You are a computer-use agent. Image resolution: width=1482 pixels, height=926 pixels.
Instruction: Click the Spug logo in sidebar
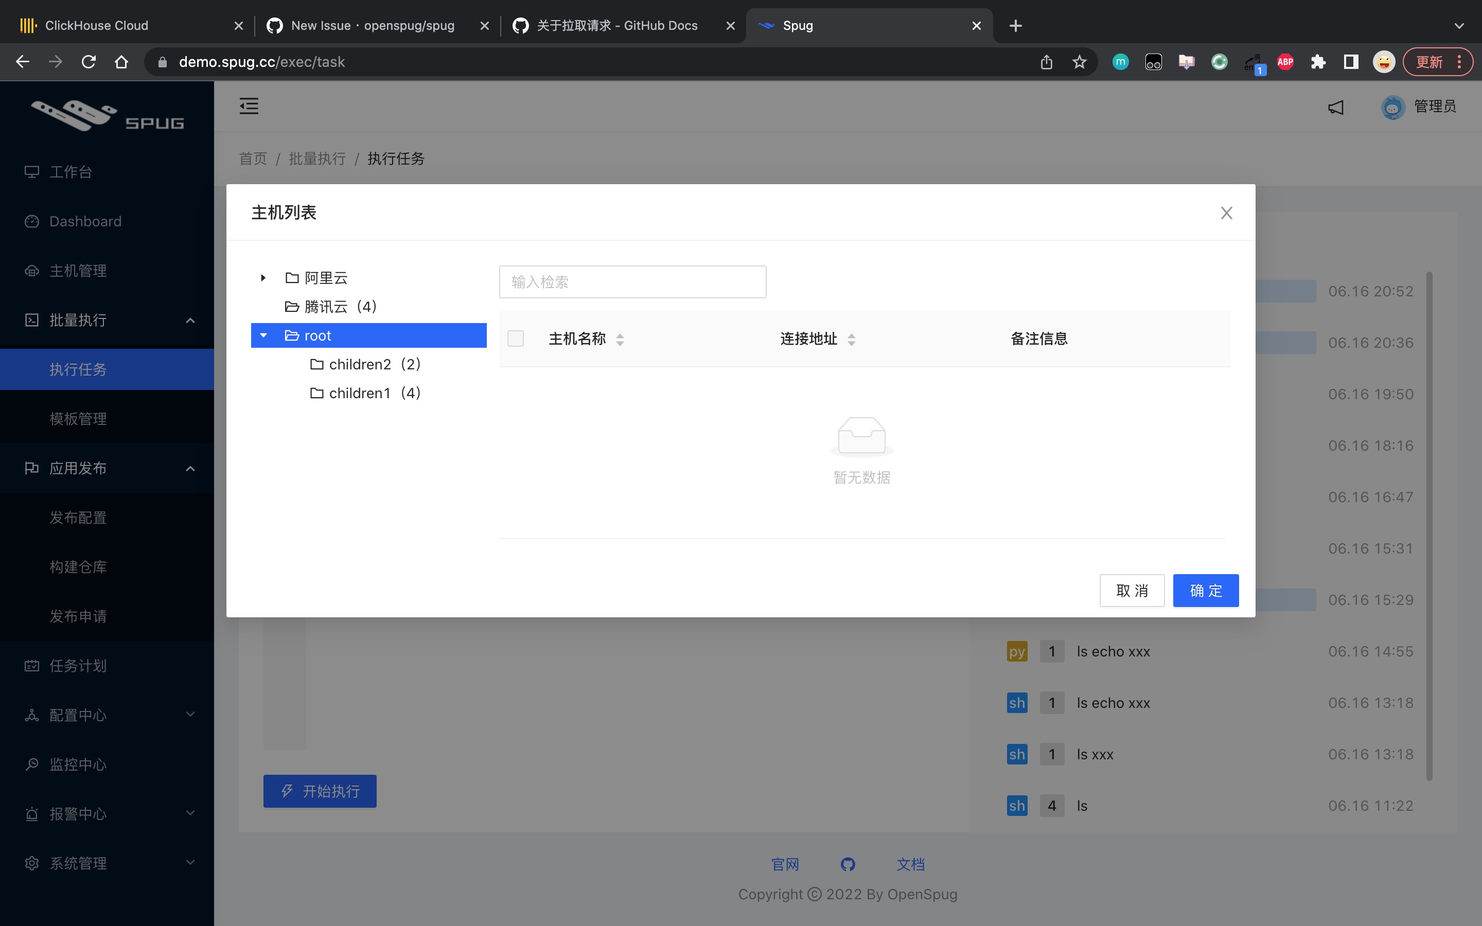107,115
